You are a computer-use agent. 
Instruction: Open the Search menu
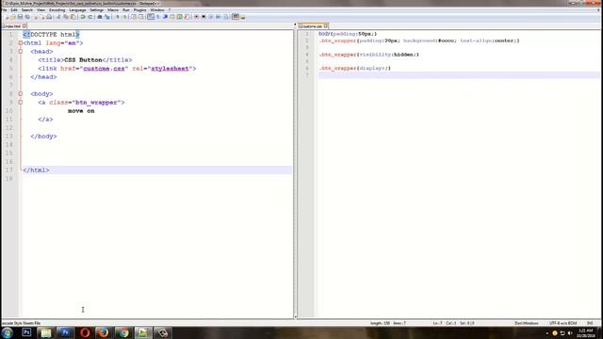27,10
